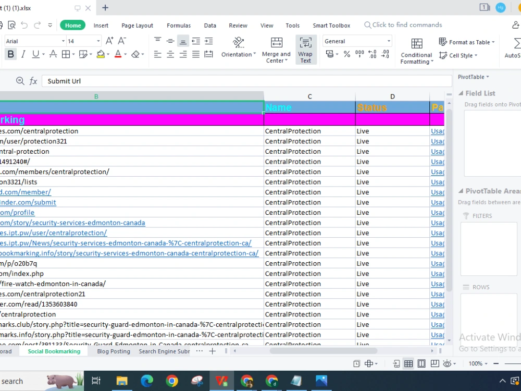Screen dimensions: 521x391
Task: Increase decimal places
Action: click(x=373, y=54)
